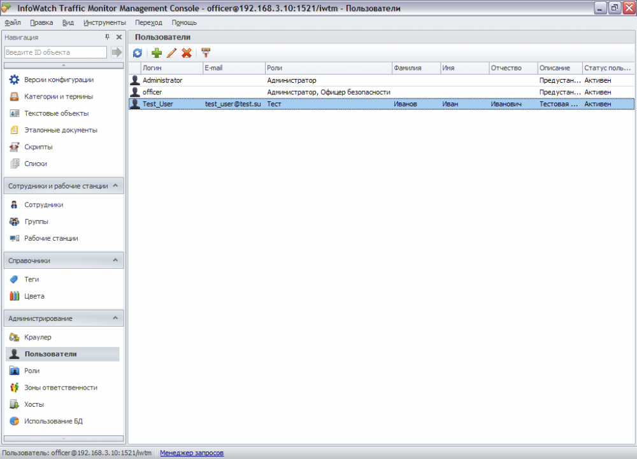
Task: Open the Менеджер запросов link
Action: pos(192,453)
